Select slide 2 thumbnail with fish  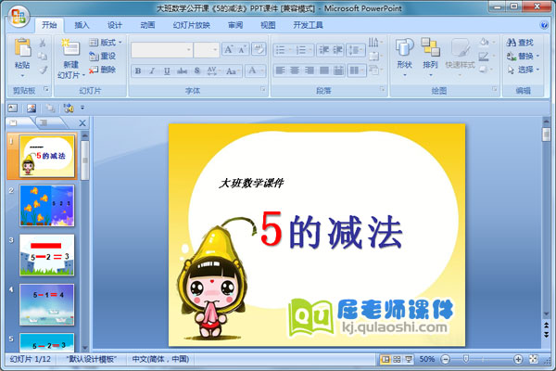click(x=47, y=206)
